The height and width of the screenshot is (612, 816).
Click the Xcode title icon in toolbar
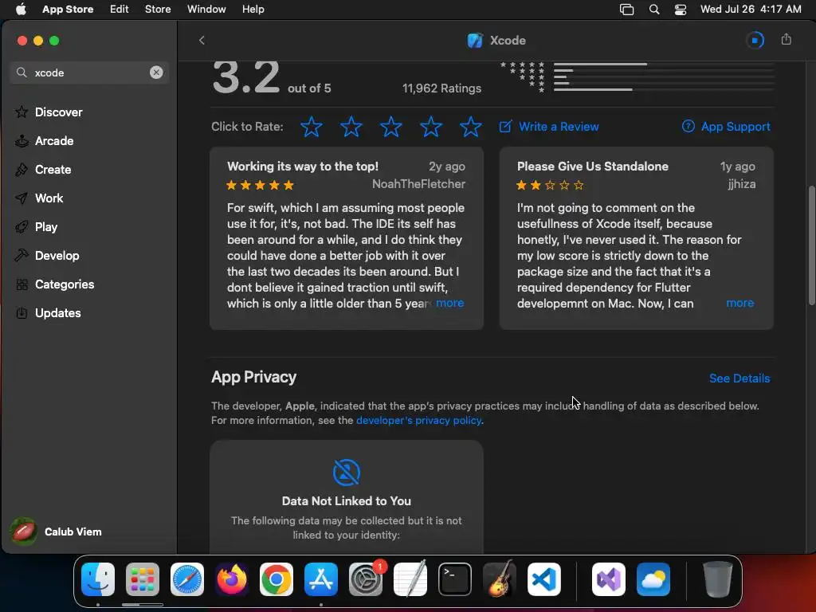(475, 40)
